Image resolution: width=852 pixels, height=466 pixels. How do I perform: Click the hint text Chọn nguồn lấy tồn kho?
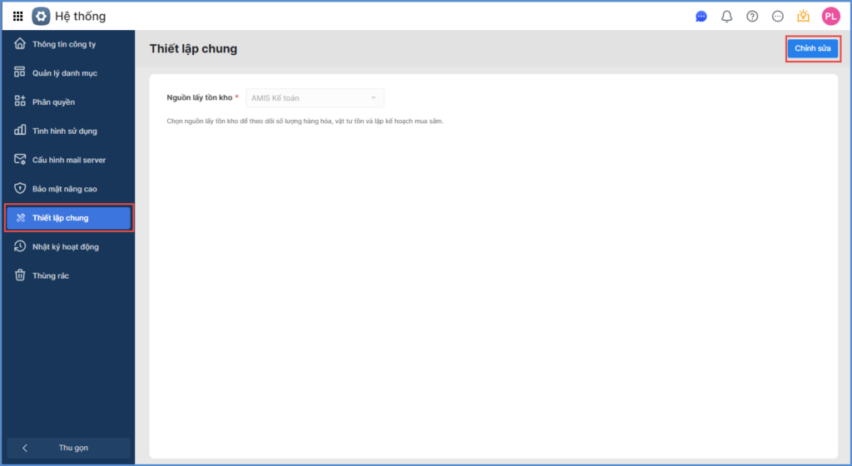point(305,121)
